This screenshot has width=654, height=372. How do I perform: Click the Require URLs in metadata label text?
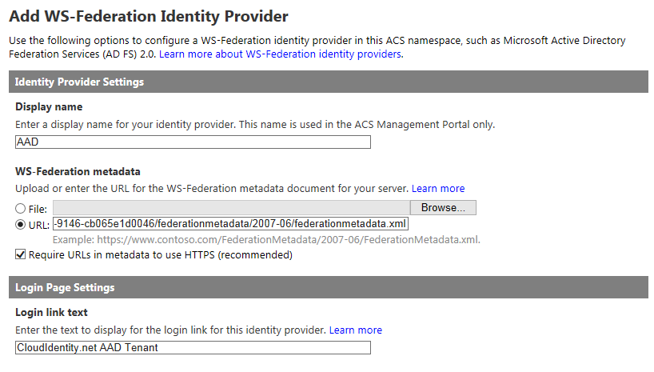click(x=161, y=254)
